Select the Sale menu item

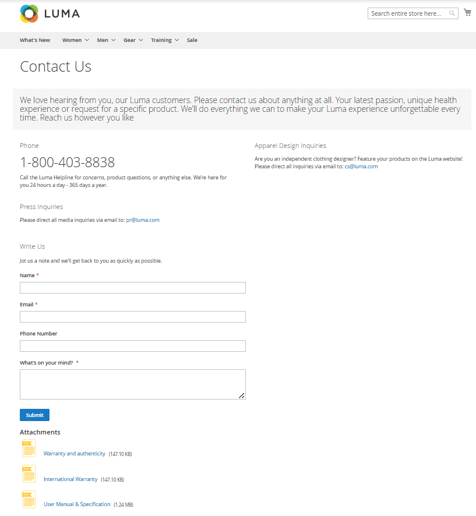[192, 40]
